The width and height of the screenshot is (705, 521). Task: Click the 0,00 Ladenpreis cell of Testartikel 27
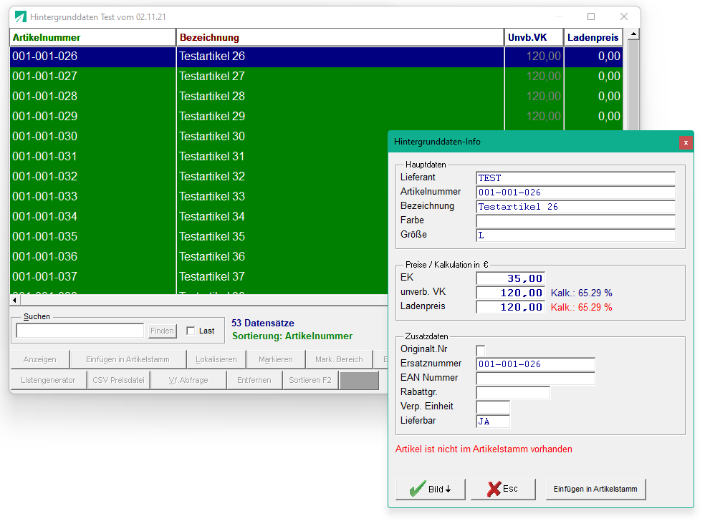click(x=593, y=77)
